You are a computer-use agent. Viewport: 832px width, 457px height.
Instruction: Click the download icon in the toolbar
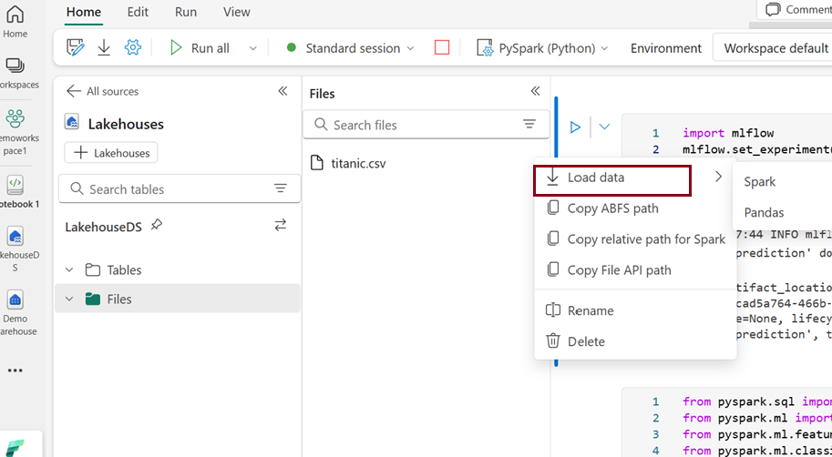tap(104, 48)
